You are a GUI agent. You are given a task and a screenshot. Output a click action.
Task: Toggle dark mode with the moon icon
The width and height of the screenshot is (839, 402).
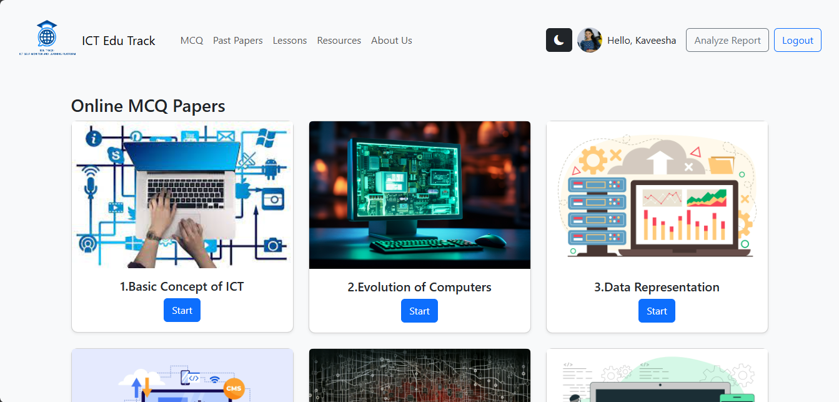(559, 40)
